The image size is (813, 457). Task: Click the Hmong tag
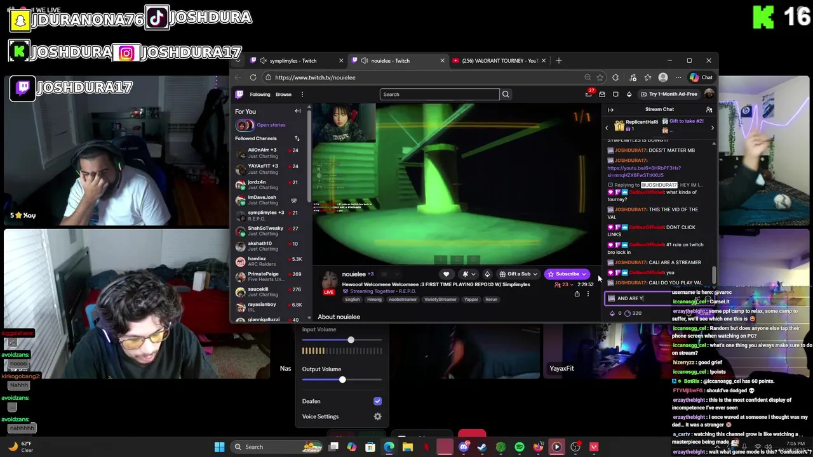(374, 300)
